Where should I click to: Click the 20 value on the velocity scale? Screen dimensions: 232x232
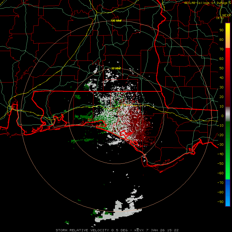[221, 97]
